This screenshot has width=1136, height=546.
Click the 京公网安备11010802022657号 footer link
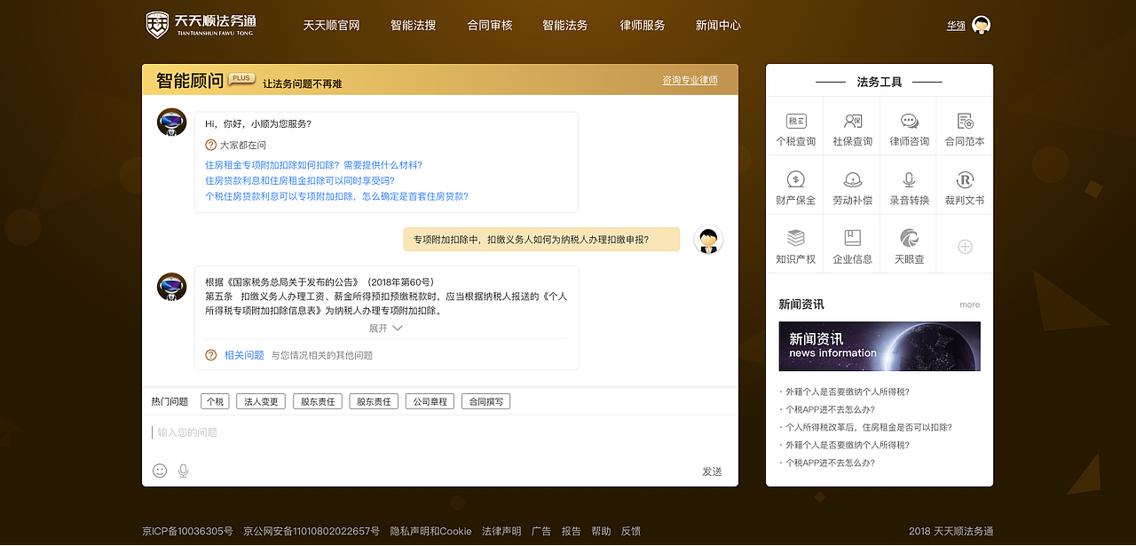312,531
